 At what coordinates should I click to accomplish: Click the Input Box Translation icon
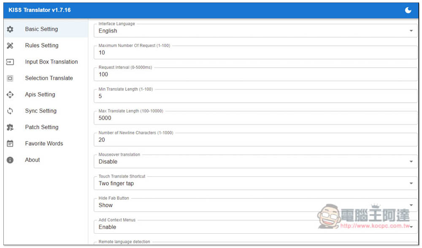10,62
